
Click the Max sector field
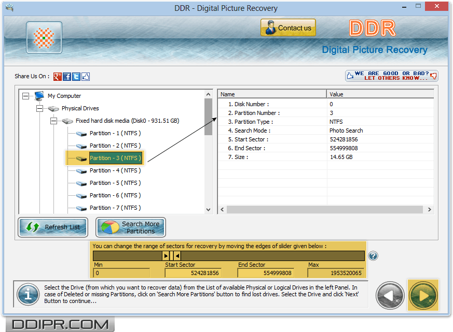336,273
